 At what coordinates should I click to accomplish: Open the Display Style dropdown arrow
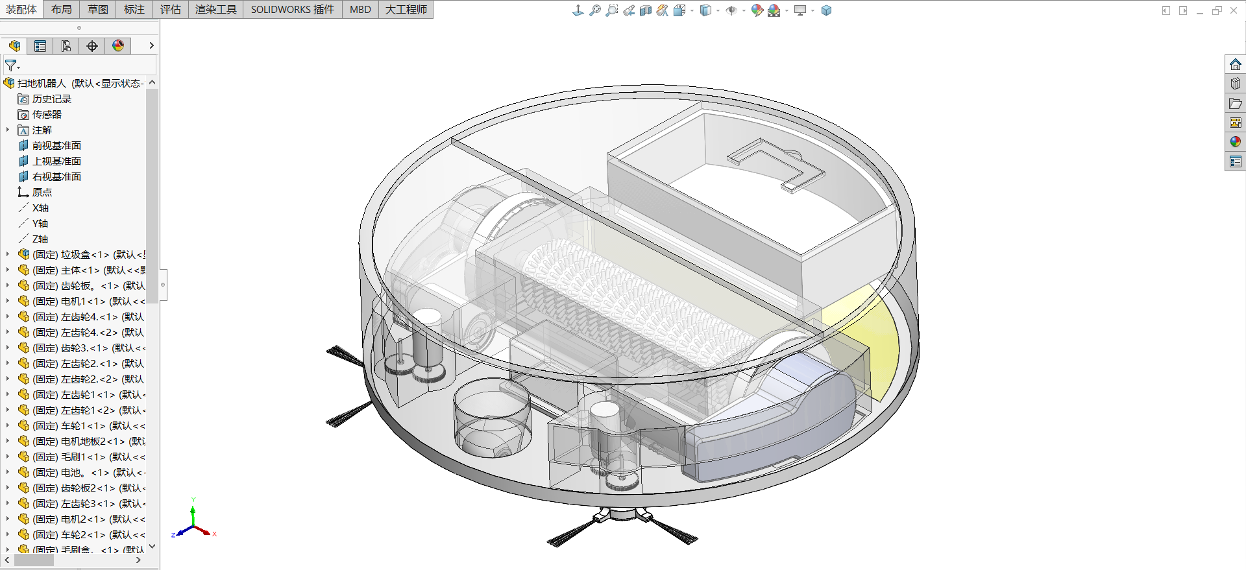(718, 10)
